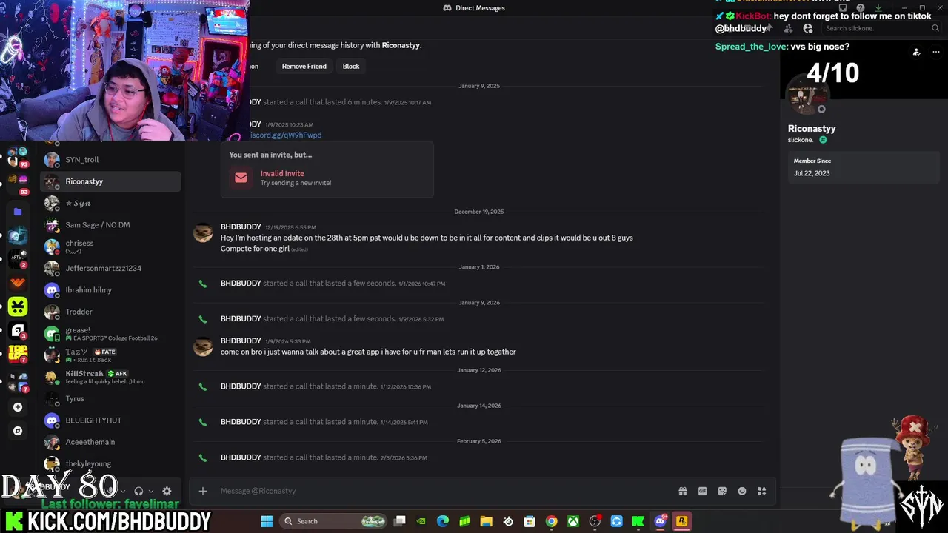Click the Remove Friend button
Viewport: 948px width, 533px height.
coord(304,66)
